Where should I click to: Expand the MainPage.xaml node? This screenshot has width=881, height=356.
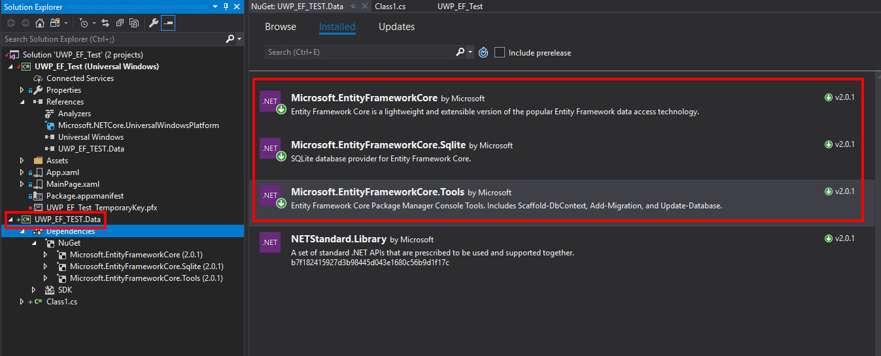22,184
